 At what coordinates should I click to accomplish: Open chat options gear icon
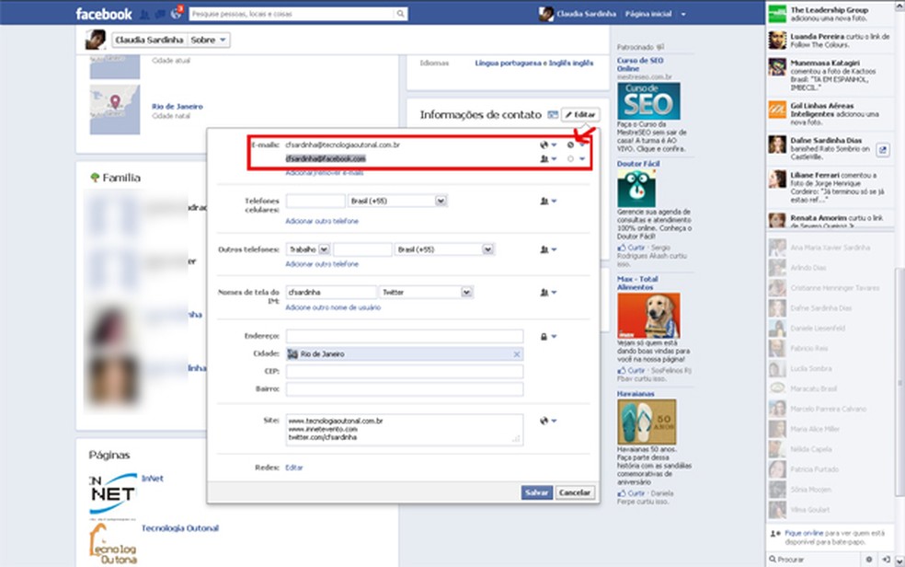[x=868, y=559]
